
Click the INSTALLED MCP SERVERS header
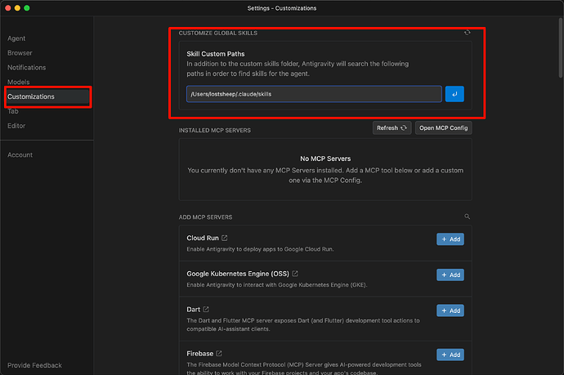pos(215,130)
